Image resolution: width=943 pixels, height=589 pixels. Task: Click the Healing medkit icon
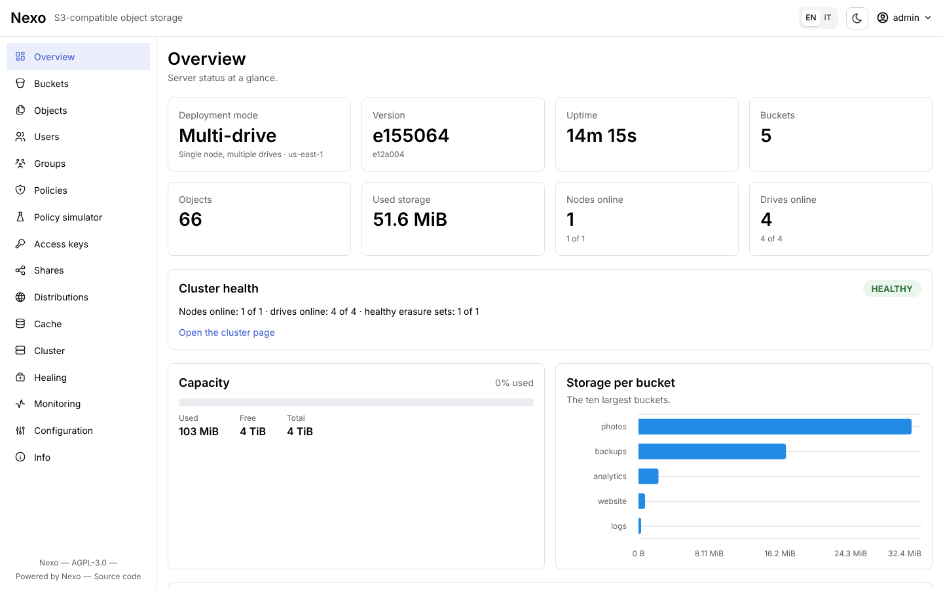click(x=20, y=378)
